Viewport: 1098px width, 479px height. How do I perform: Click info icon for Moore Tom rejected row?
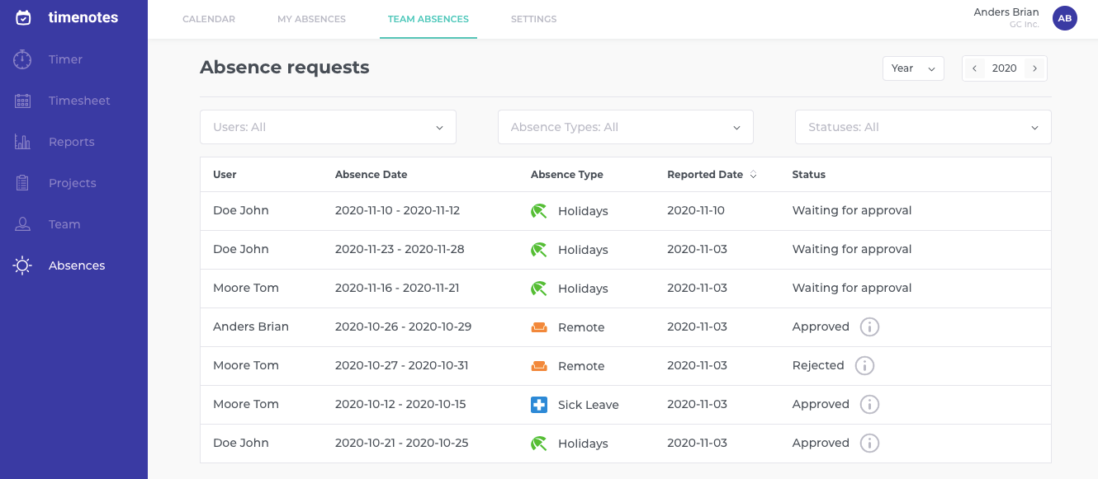(x=864, y=365)
